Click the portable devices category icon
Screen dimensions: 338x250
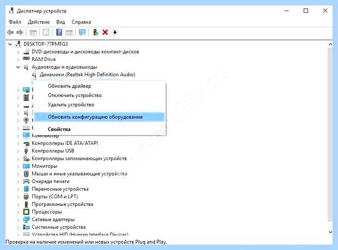[26, 189]
